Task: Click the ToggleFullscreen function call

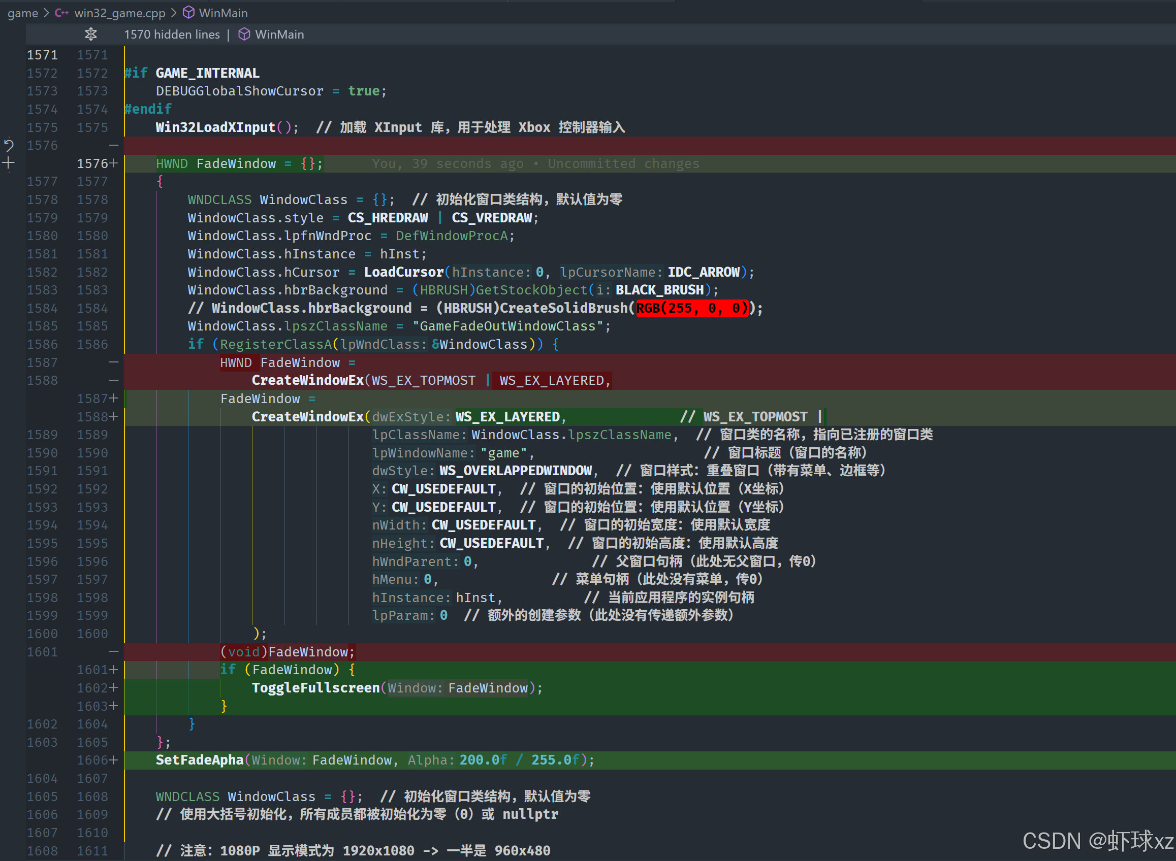Action: pyautogui.click(x=315, y=688)
